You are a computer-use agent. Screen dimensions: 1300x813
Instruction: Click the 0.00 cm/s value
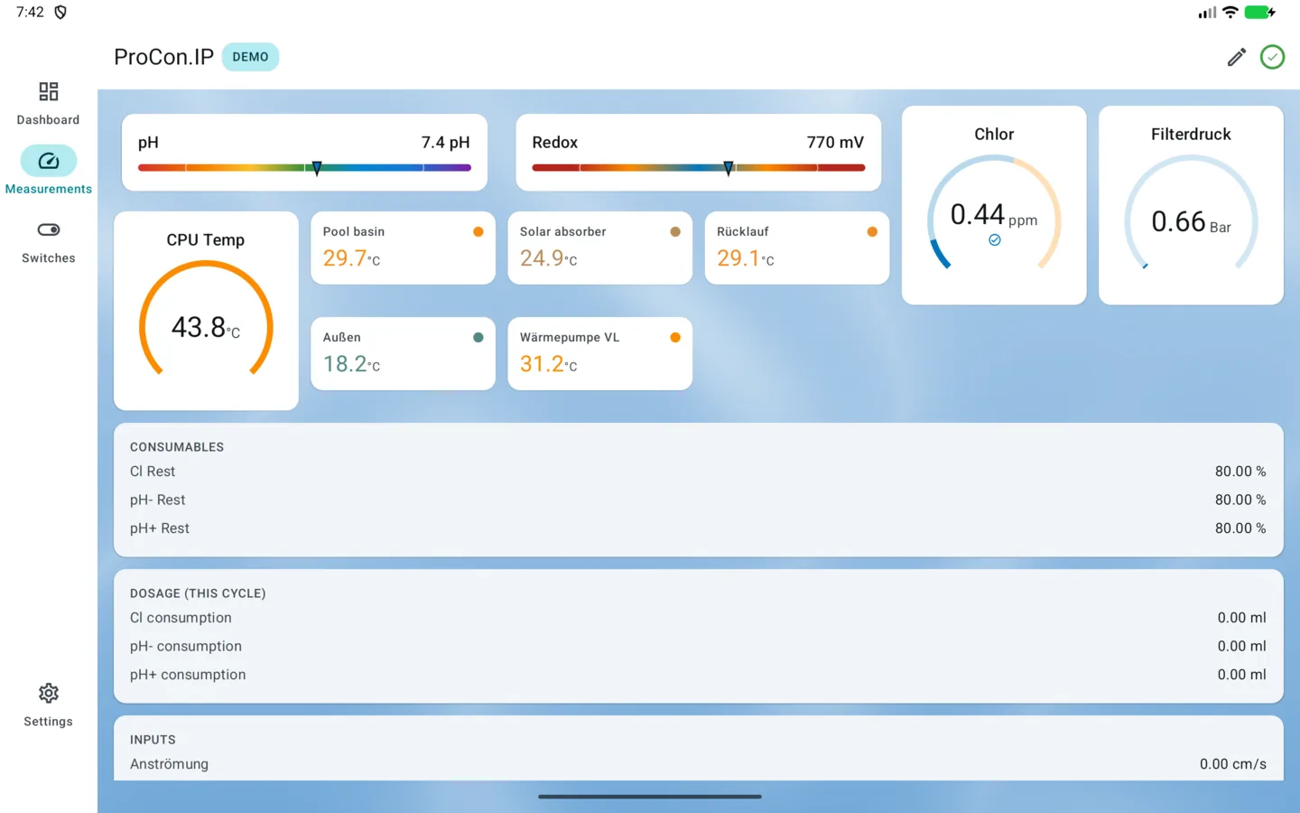pyautogui.click(x=1233, y=764)
